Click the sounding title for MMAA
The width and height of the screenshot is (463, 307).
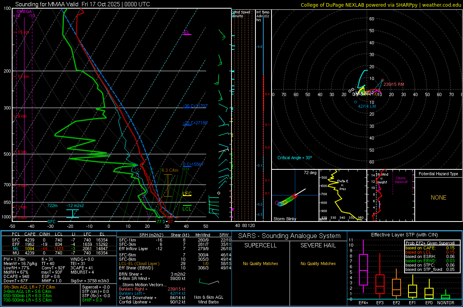(82, 4)
